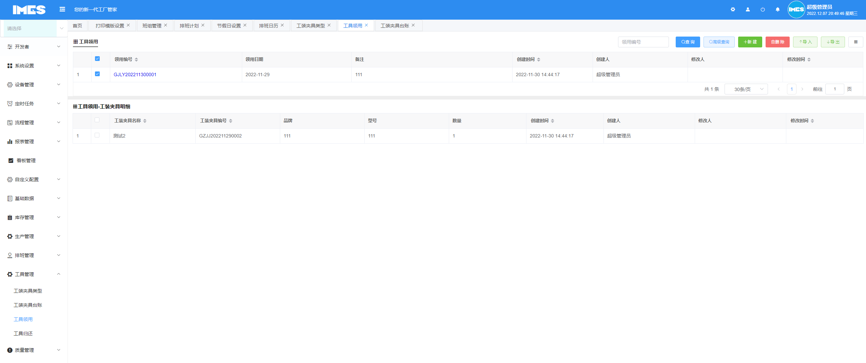
Task: Click the green 新建 button
Action: pos(750,42)
